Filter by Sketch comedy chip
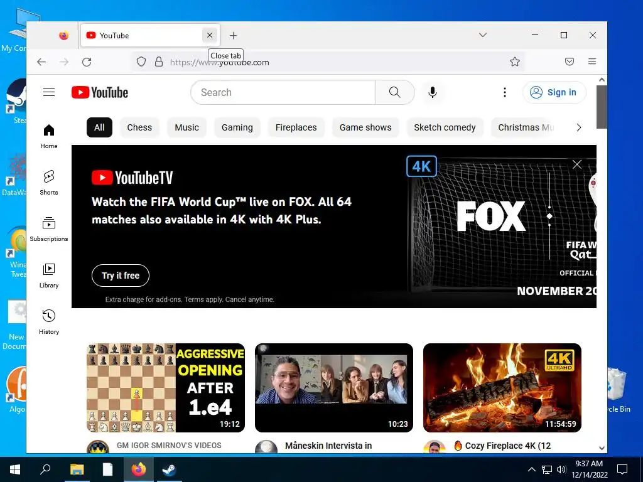 tap(445, 127)
